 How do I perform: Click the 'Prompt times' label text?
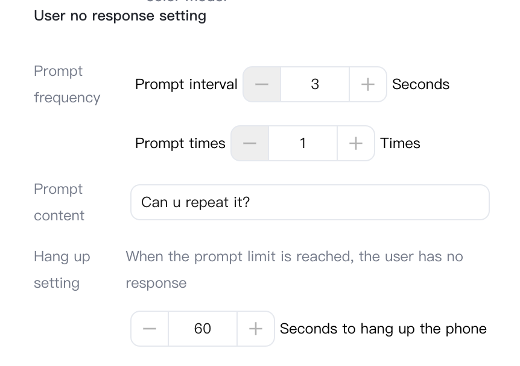click(x=180, y=144)
